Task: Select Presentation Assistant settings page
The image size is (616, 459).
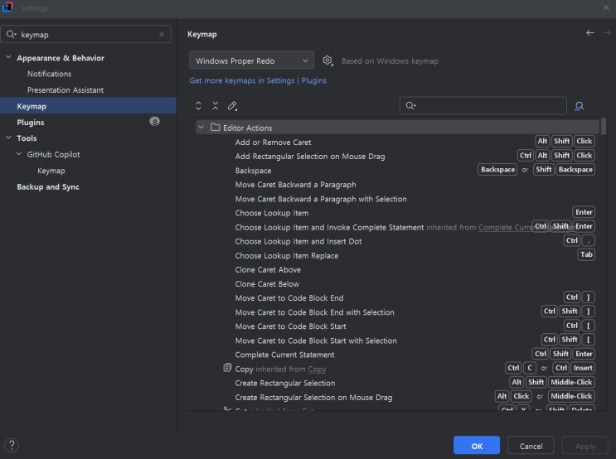Action: (x=65, y=90)
